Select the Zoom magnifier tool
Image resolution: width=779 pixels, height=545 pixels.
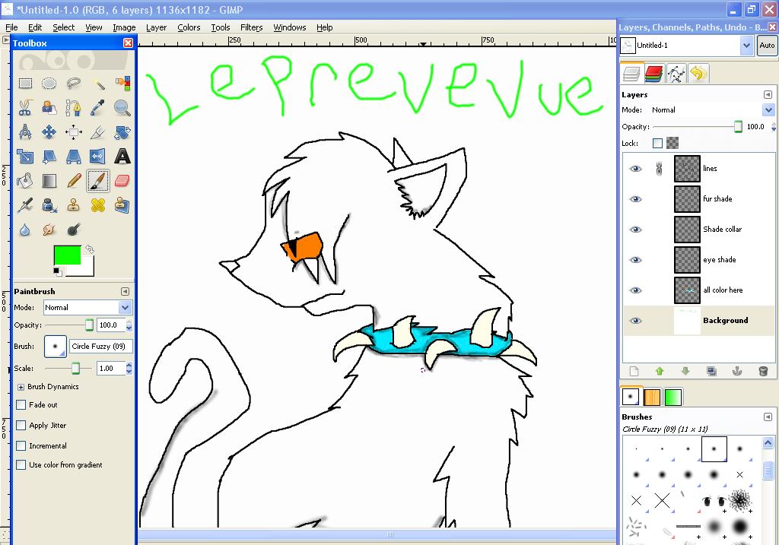coord(122,107)
